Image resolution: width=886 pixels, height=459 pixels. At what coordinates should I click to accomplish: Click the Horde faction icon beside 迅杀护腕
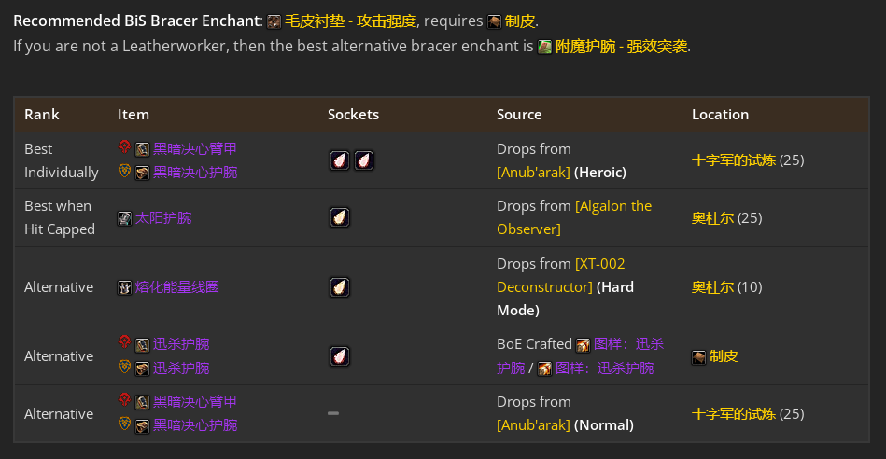124,342
